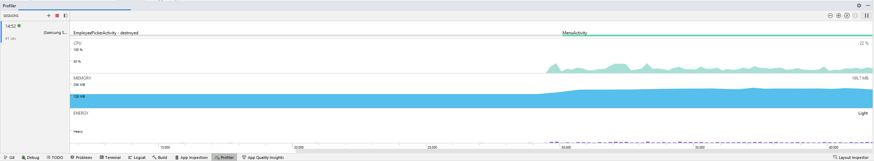Open the CPU timeline graph
The height and width of the screenshot is (161, 874).
471,56
